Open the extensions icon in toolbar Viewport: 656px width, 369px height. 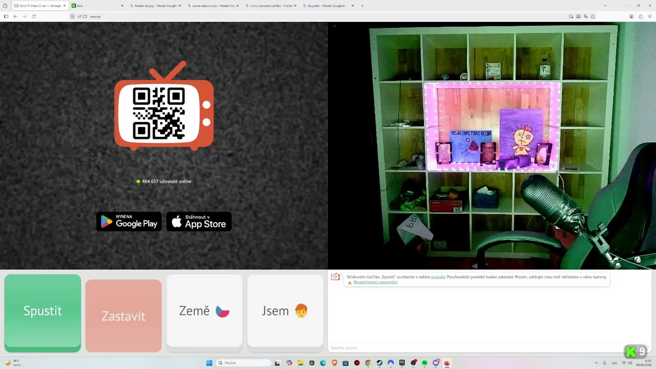pyautogui.click(x=641, y=16)
